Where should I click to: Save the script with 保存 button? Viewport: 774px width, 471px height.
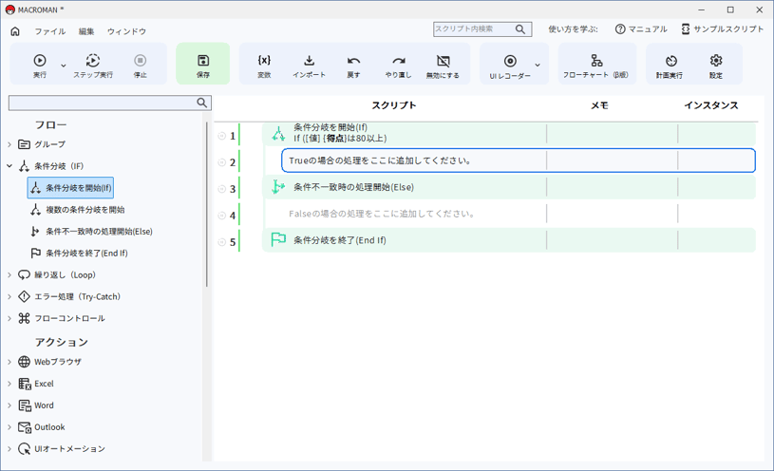(x=203, y=64)
